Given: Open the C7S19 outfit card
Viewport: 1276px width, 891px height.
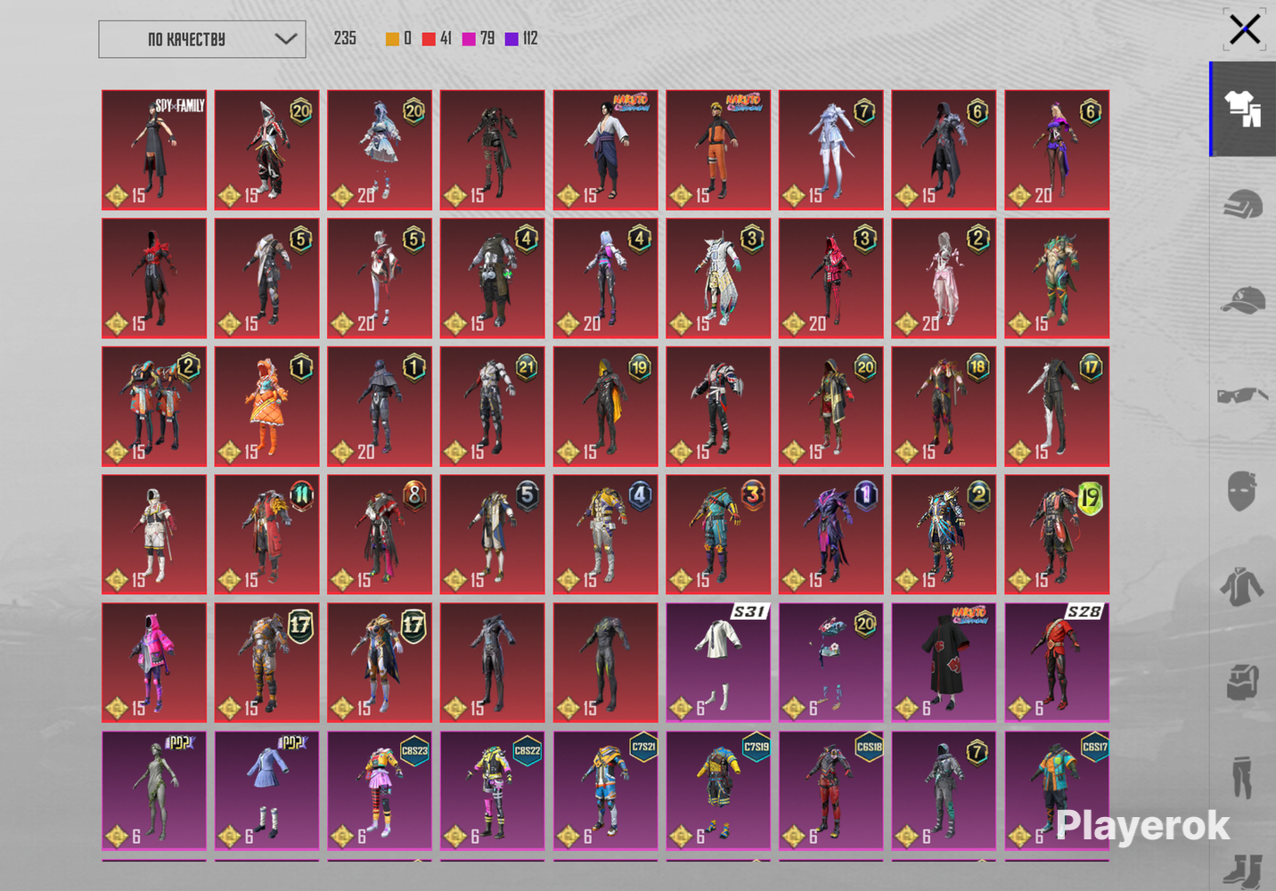Looking at the screenshot, I should coord(718,790).
